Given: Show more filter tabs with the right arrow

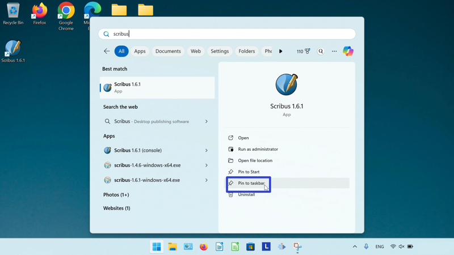Looking at the screenshot, I should coord(280,51).
